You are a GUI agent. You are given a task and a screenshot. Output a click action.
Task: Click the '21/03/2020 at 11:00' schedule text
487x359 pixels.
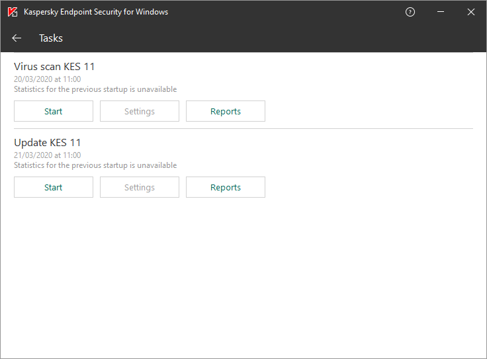tap(48, 155)
